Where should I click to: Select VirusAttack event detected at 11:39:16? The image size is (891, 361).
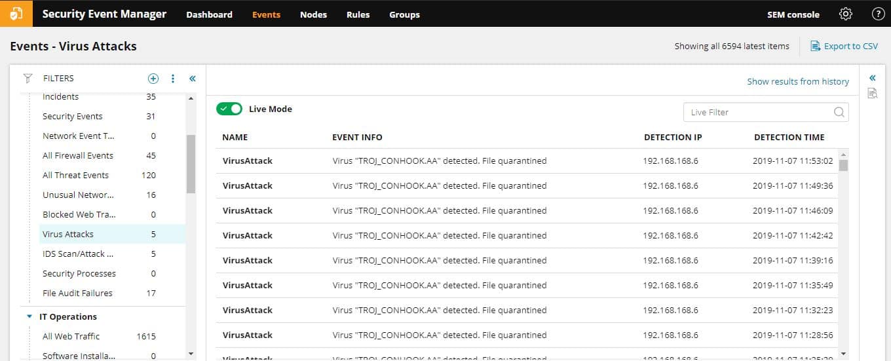click(527, 260)
